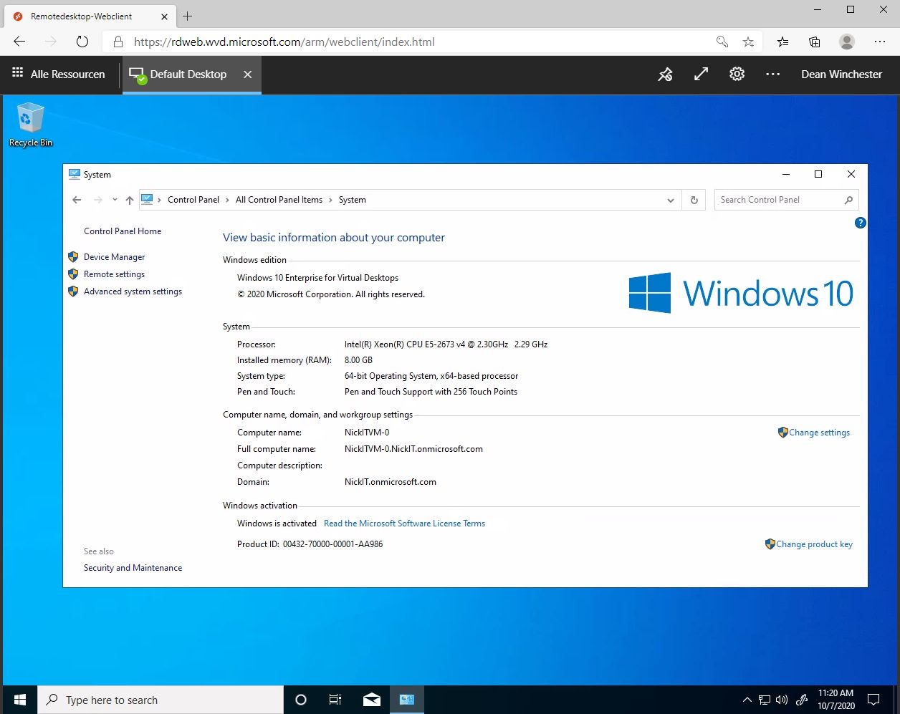The height and width of the screenshot is (714, 900).
Task: Open the browser favorites list icon
Action: pyautogui.click(x=782, y=42)
